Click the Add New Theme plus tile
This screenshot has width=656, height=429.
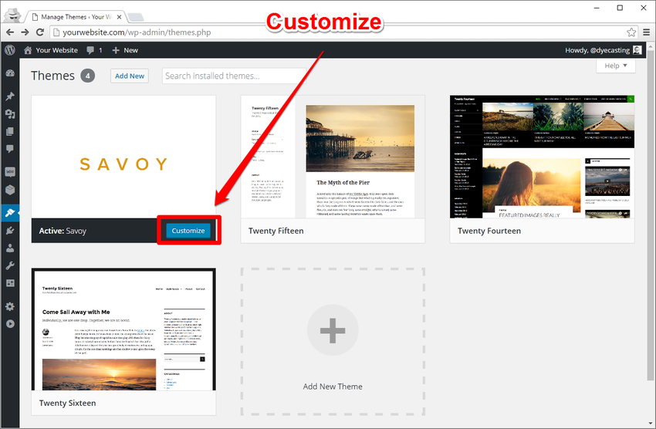point(333,342)
